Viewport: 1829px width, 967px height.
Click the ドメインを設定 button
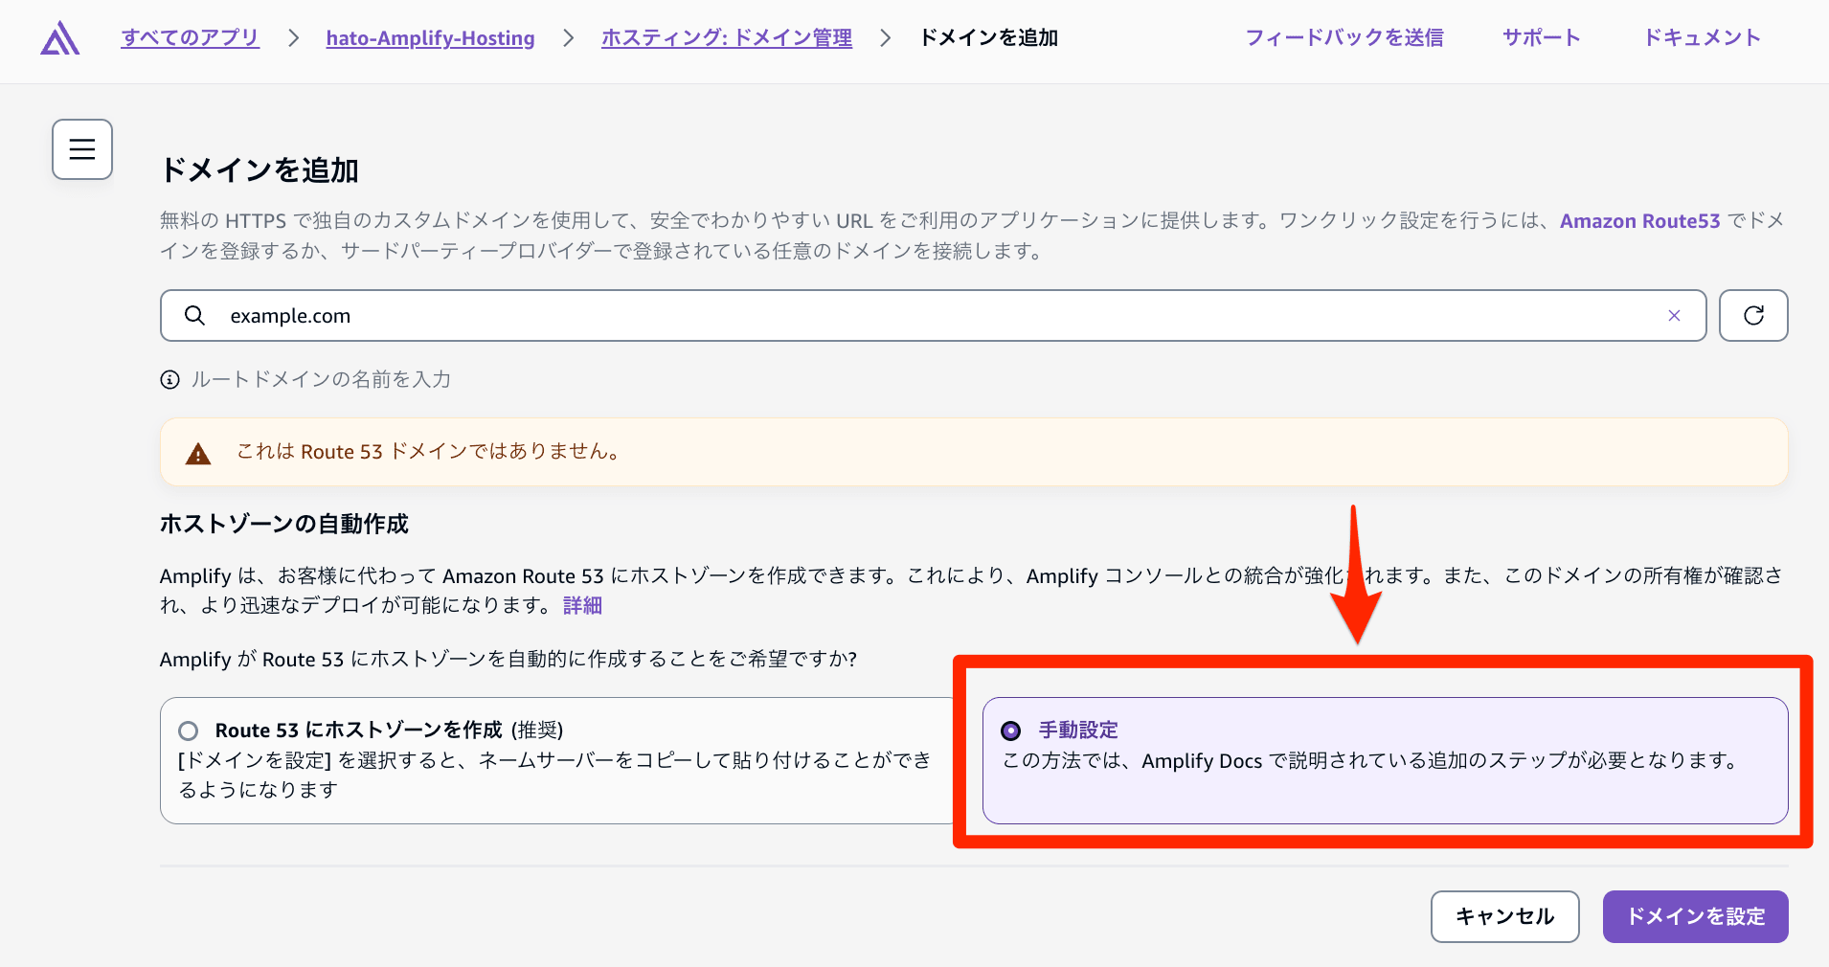(x=1695, y=916)
